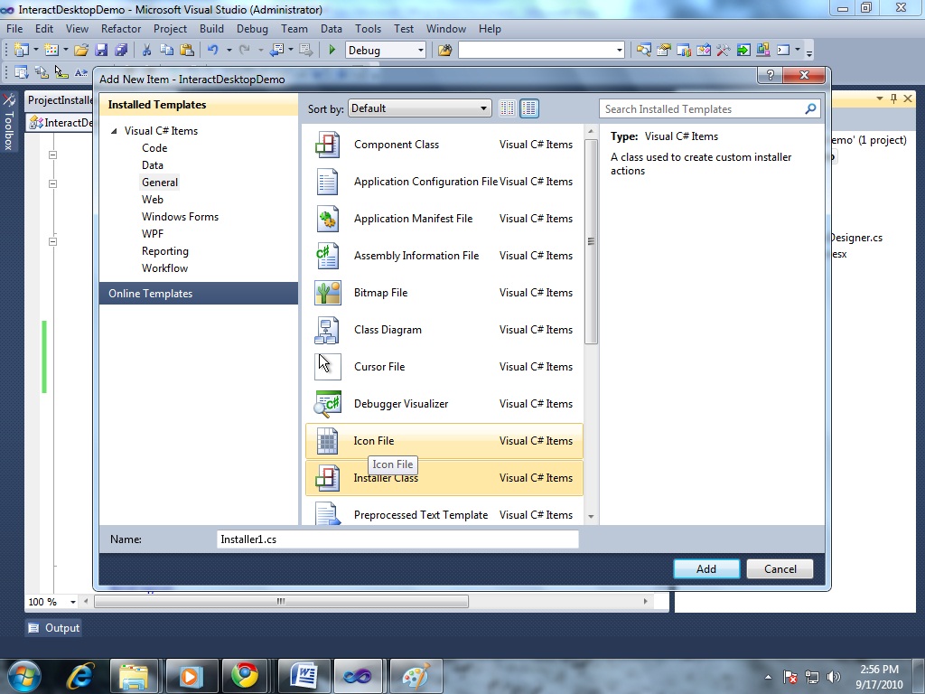Click the Add New Item toolbar icon
Screen dimensions: 925x694
[51, 51]
